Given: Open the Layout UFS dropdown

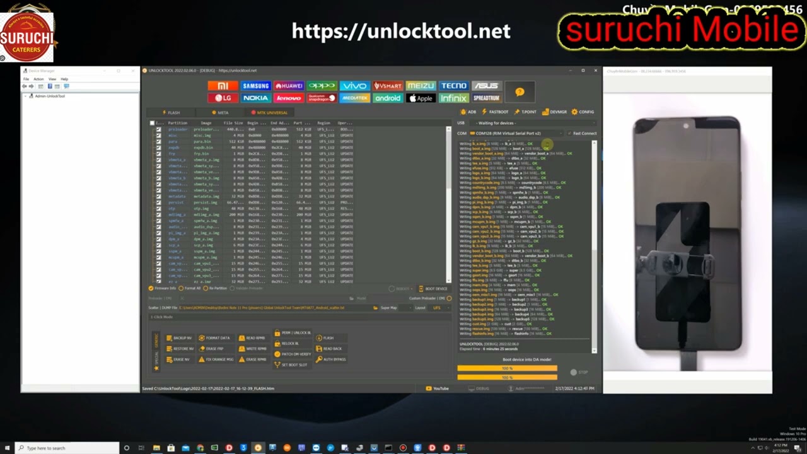Looking at the screenshot, I should click(440, 308).
